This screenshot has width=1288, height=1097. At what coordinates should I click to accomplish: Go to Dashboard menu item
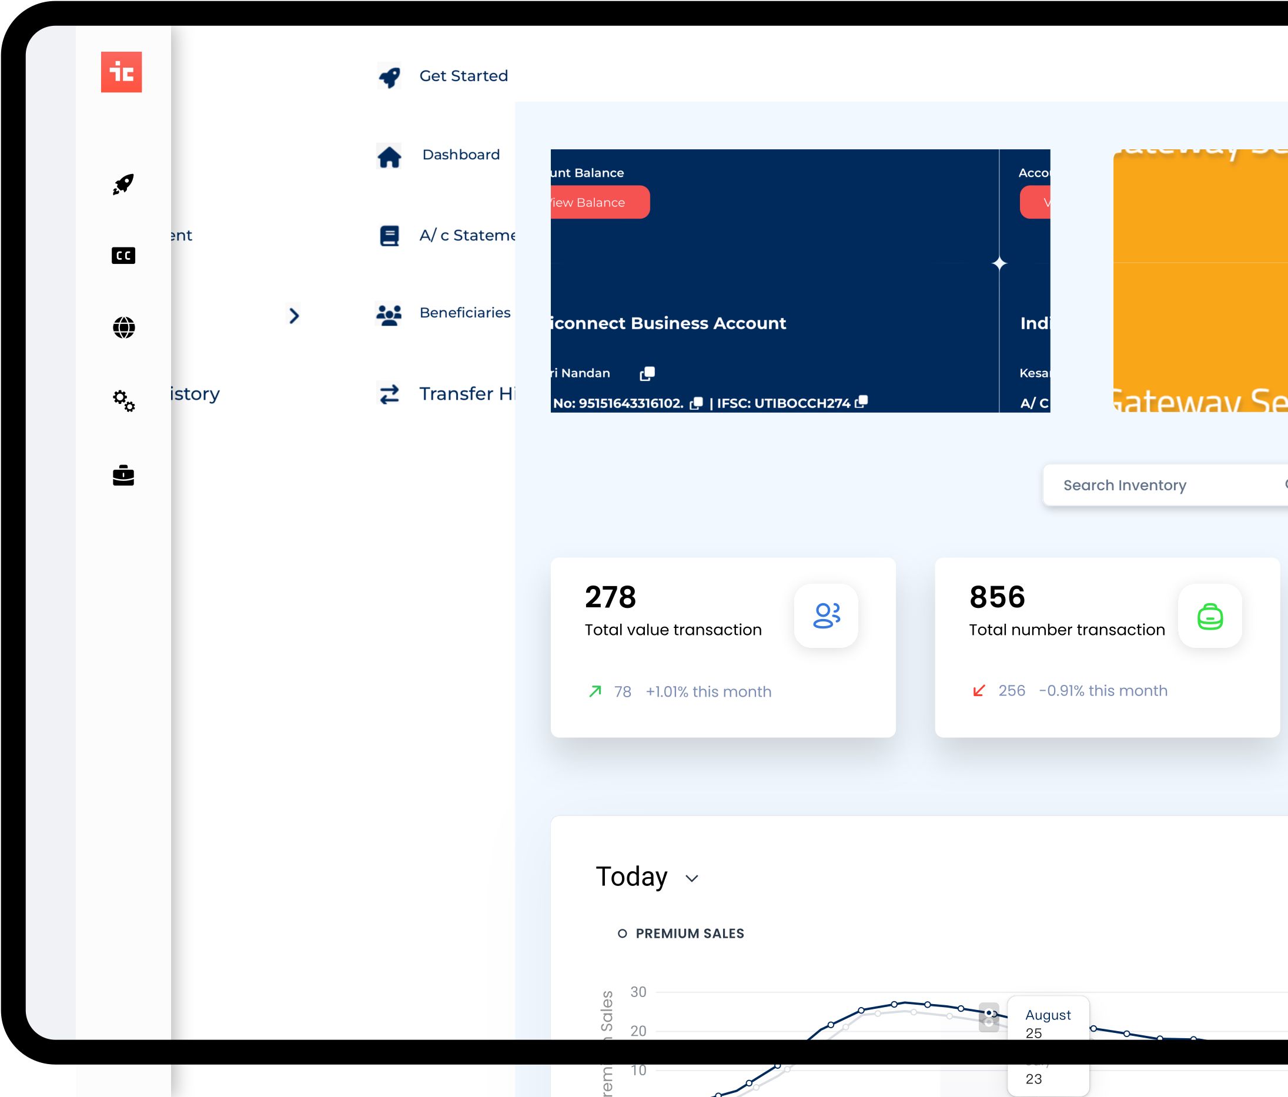click(x=461, y=155)
